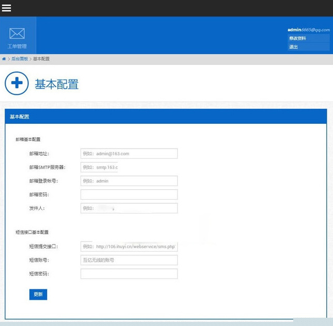Select the 短信账号 input field
333x326 pixels.
point(129,260)
